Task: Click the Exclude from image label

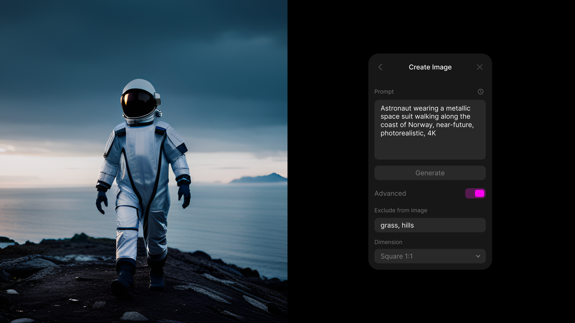Action: click(x=400, y=210)
